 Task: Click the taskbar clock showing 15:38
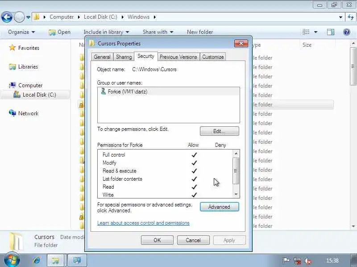(x=332, y=261)
